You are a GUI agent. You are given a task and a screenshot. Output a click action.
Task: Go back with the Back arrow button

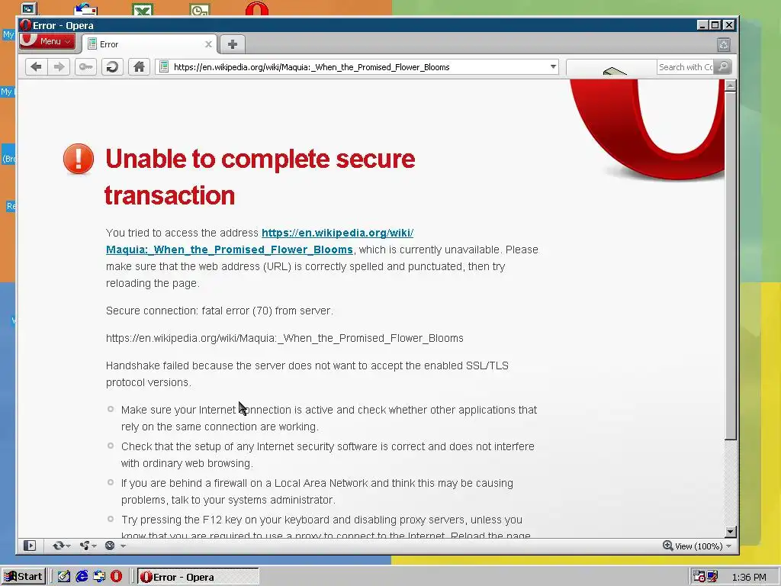point(36,67)
